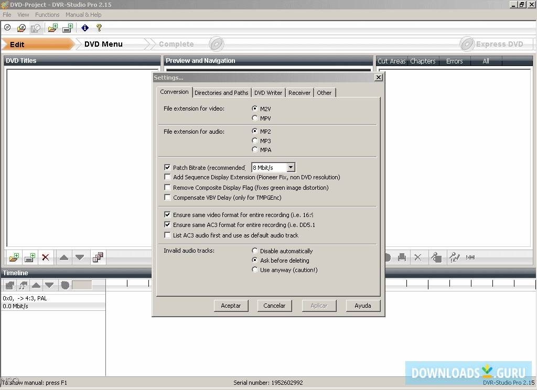Open the File menu
The image size is (537, 390).
[x=7, y=15]
